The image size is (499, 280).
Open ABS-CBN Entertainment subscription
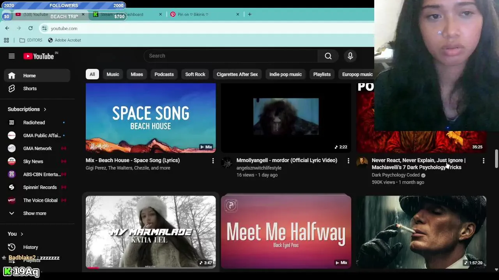(37, 174)
